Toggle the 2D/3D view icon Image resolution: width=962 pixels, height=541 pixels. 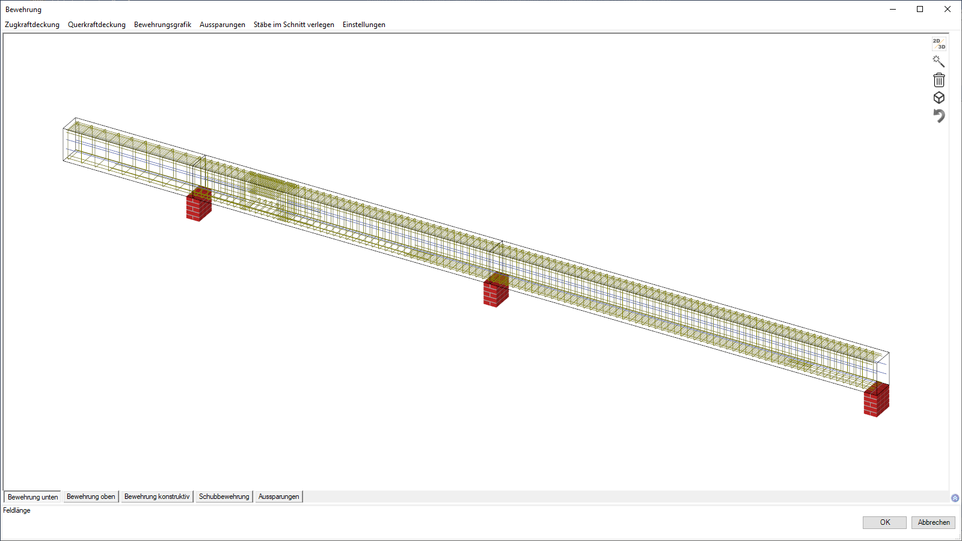tap(939, 44)
